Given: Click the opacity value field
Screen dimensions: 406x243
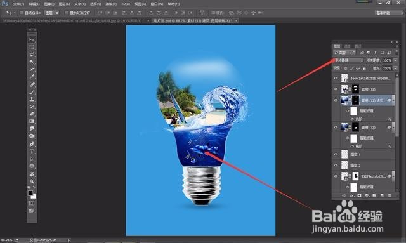Looking at the screenshot, I should coord(388,60).
